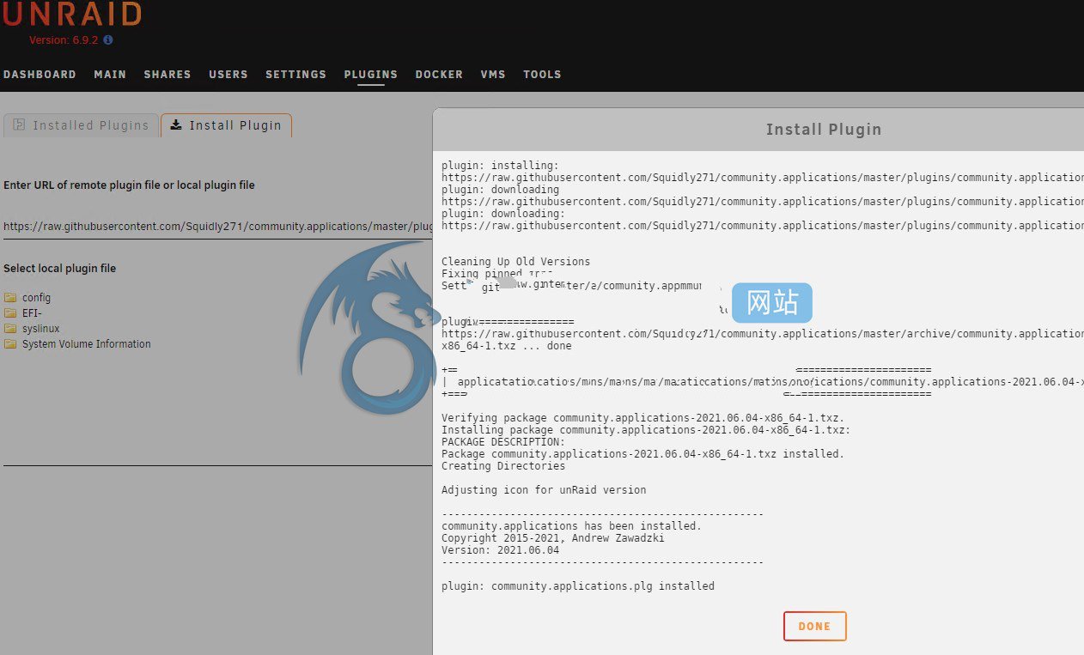Click the Version: 6.9.2 text
1084x655 pixels.
64,40
